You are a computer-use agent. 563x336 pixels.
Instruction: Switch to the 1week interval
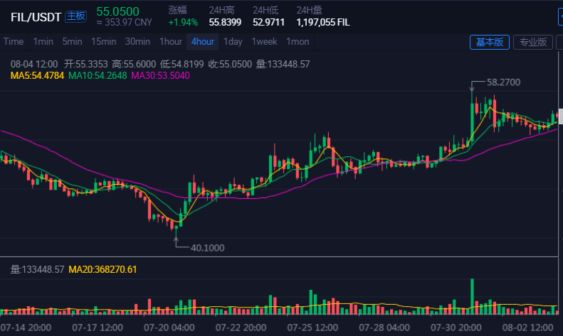tap(264, 41)
